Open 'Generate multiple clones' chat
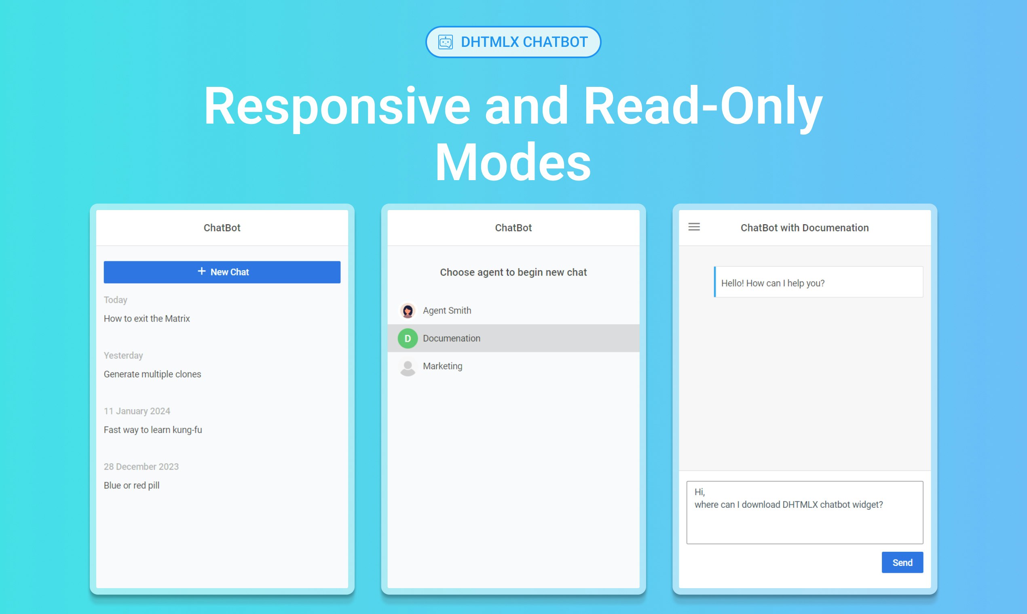Image resolution: width=1027 pixels, height=614 pixels. (152, 374)
